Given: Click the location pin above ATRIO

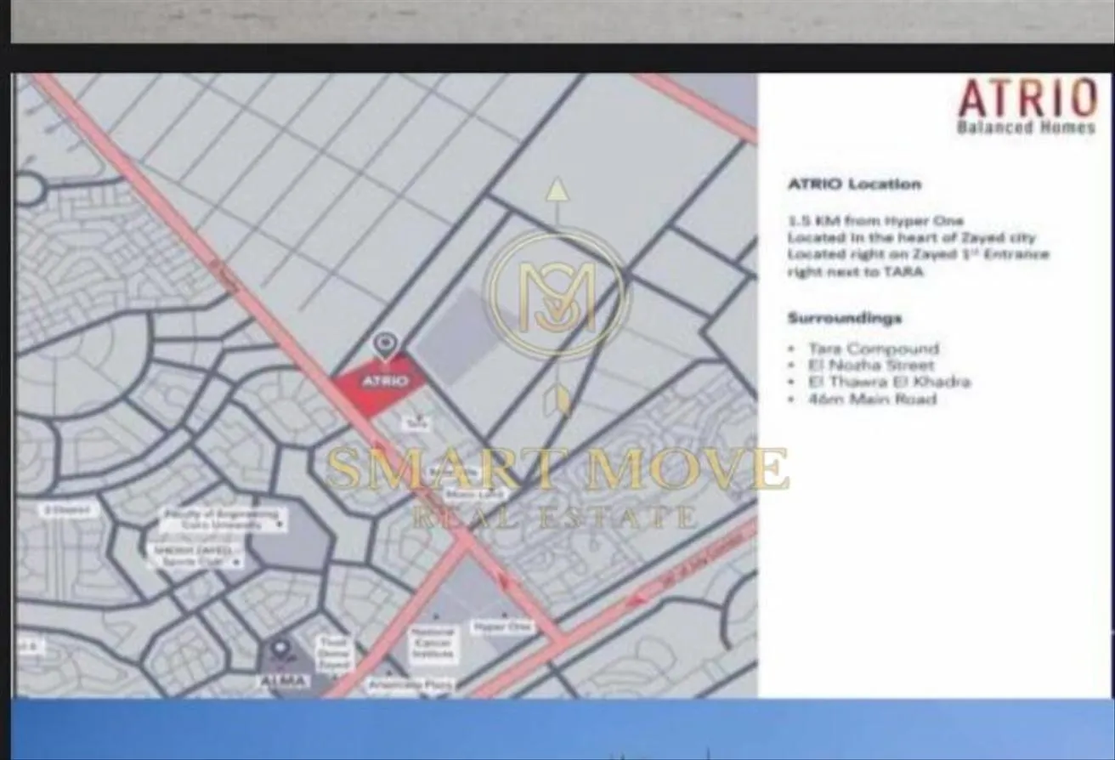Looking at the screenshot, I should [x=386, y=345].
